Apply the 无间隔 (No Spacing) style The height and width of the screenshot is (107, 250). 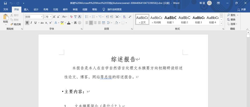pyautogui.click(x=156, y=20)
